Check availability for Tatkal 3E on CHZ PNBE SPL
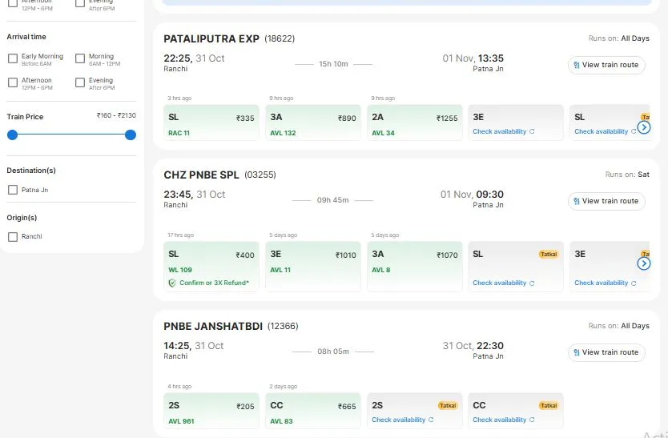Screen dimensions: 668x438 tap(601, 283)
